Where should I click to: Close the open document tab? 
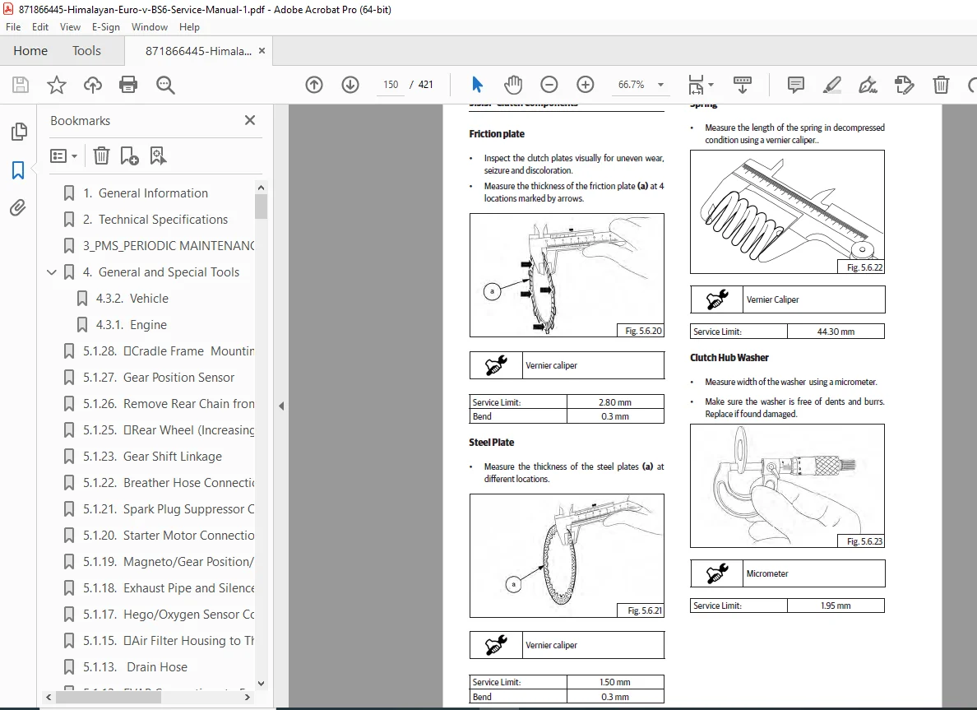click(262, 50)
